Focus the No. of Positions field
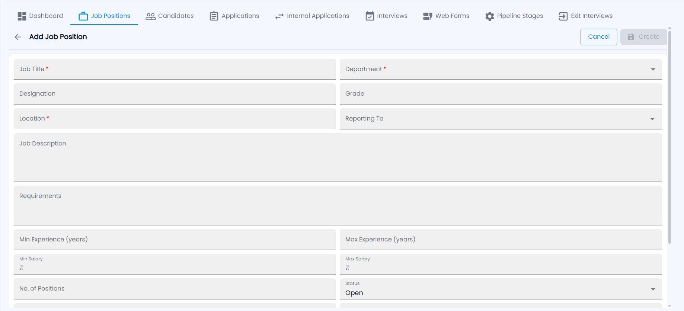 coord(175,289)
